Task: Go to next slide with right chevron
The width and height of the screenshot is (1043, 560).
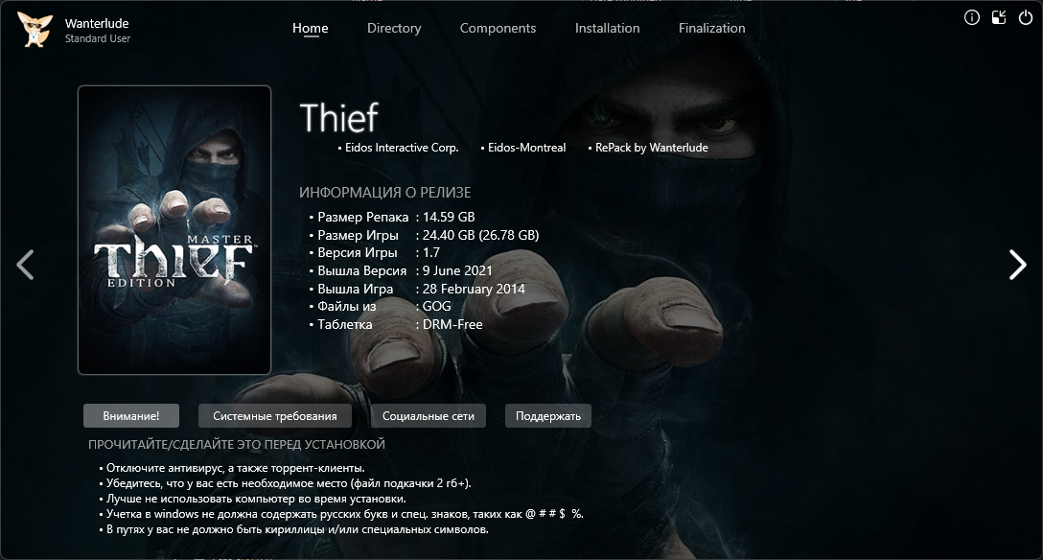Action: 1017,265
